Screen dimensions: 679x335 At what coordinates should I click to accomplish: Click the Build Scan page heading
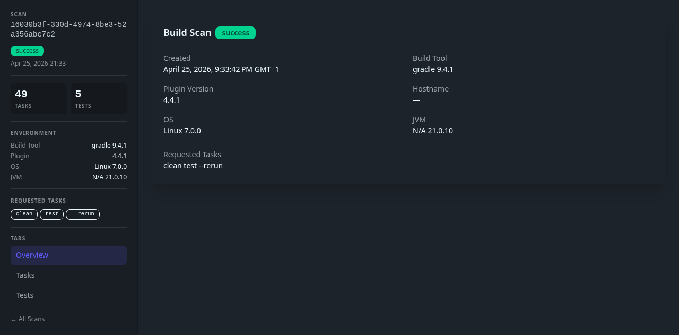187,32
